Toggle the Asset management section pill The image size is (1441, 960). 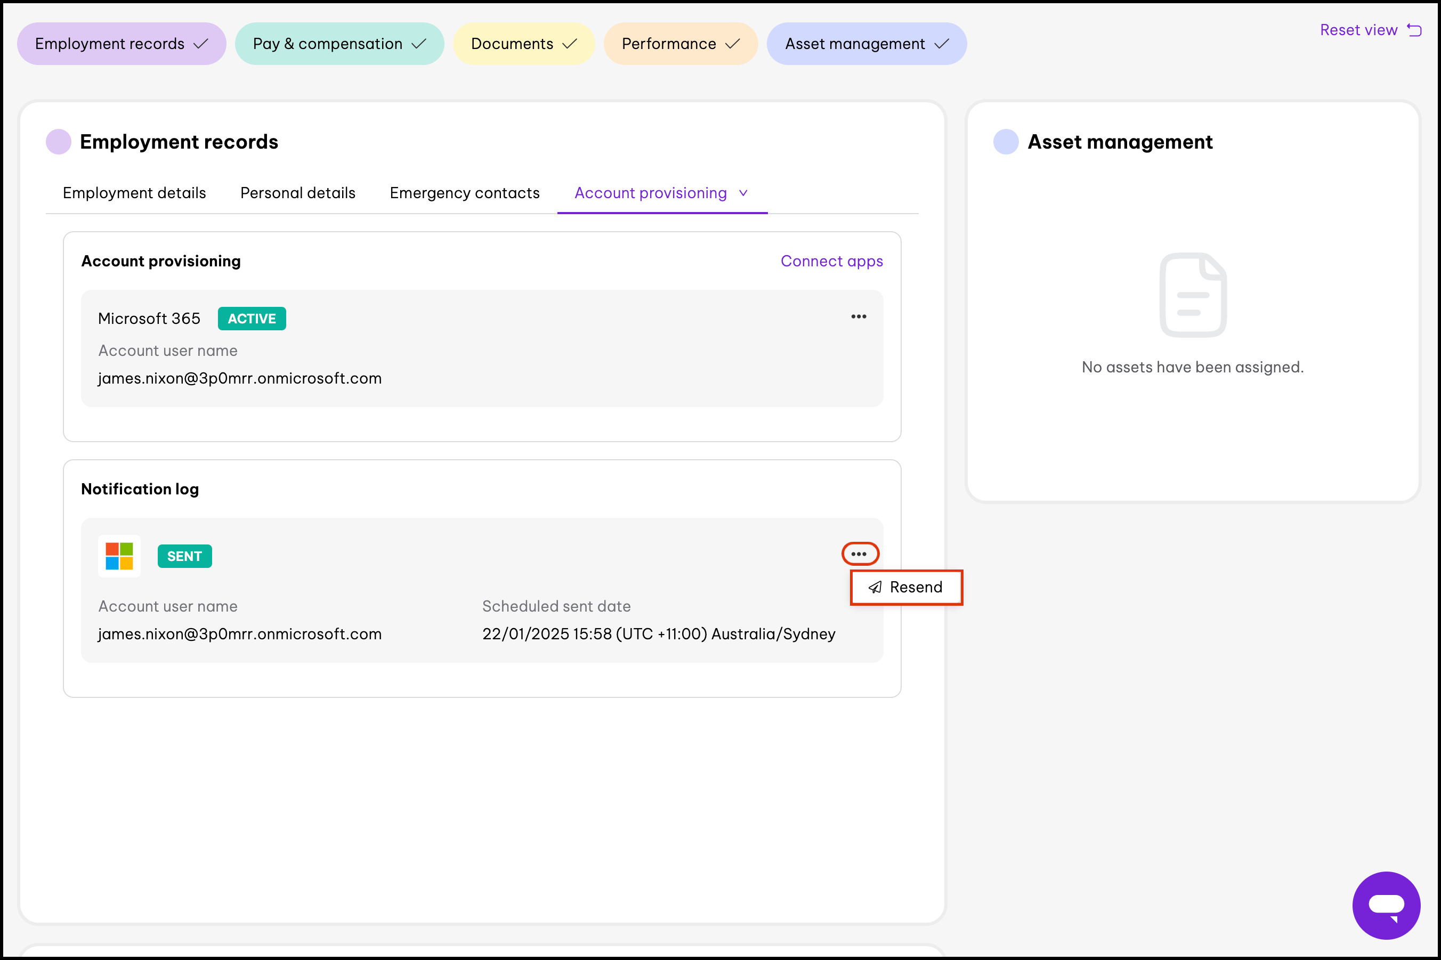click(x=866, y=44)
